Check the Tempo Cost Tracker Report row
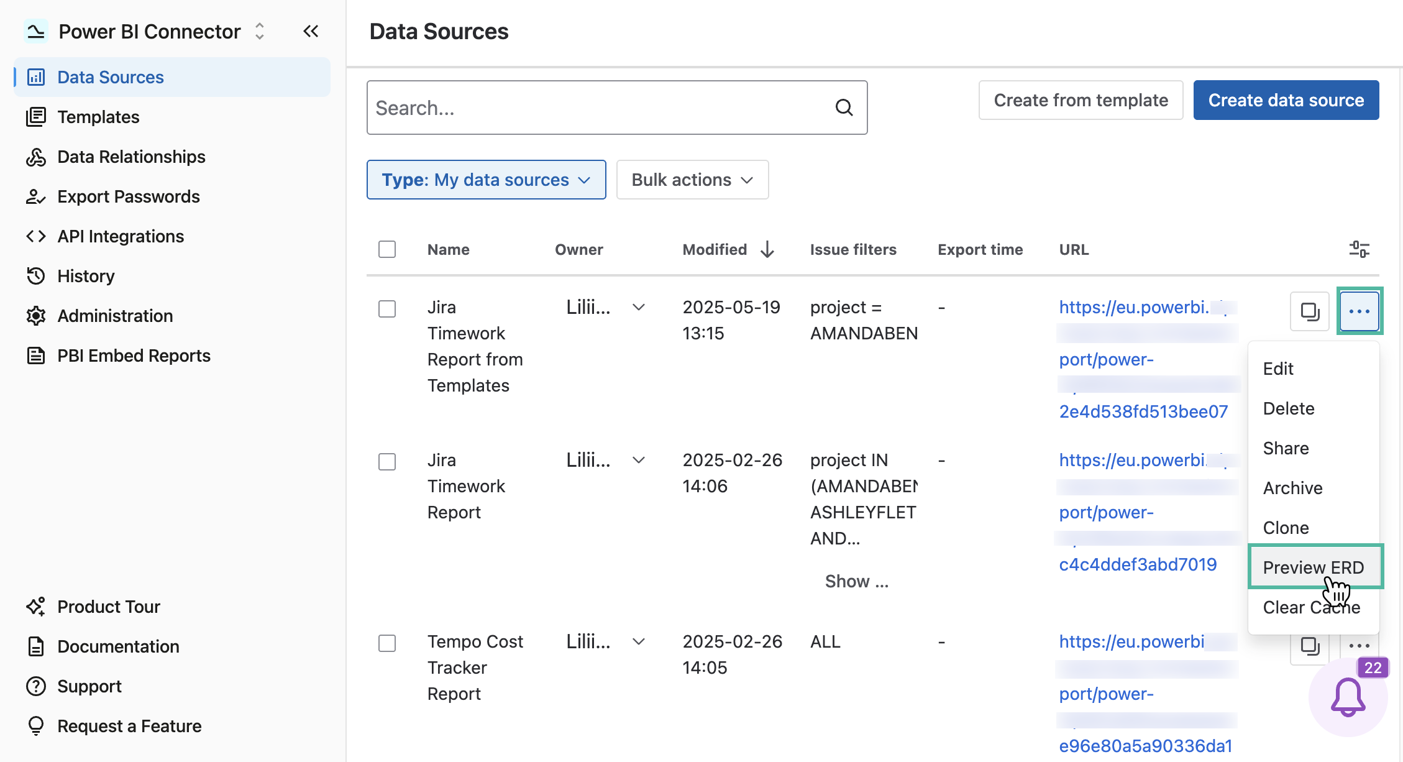 pyautogui.click(x=387, y=643)
